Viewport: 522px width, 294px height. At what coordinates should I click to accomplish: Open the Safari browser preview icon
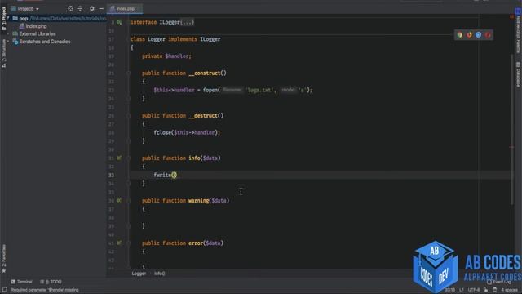[479, 35]
